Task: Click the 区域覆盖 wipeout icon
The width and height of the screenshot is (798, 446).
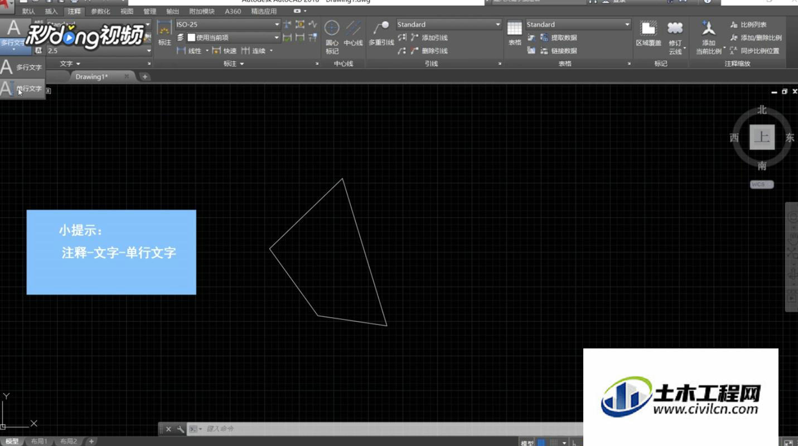Action: pyautogui.click(x=648, y=28)
